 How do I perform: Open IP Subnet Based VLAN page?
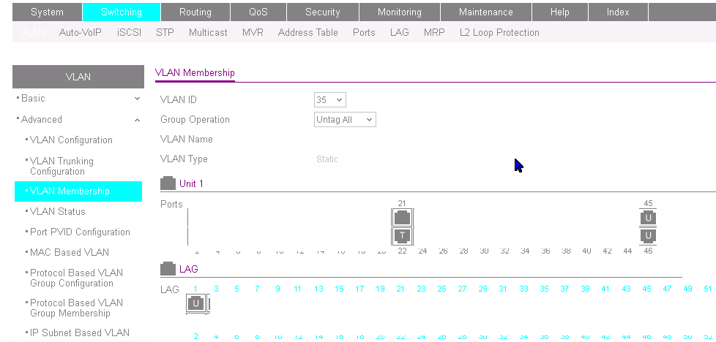[80, 333]
